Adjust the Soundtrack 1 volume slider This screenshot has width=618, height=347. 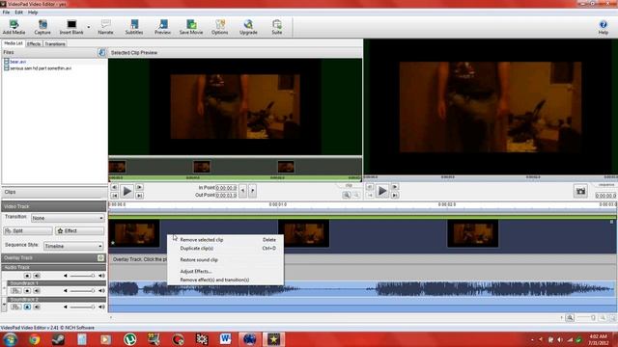(82, 291)
